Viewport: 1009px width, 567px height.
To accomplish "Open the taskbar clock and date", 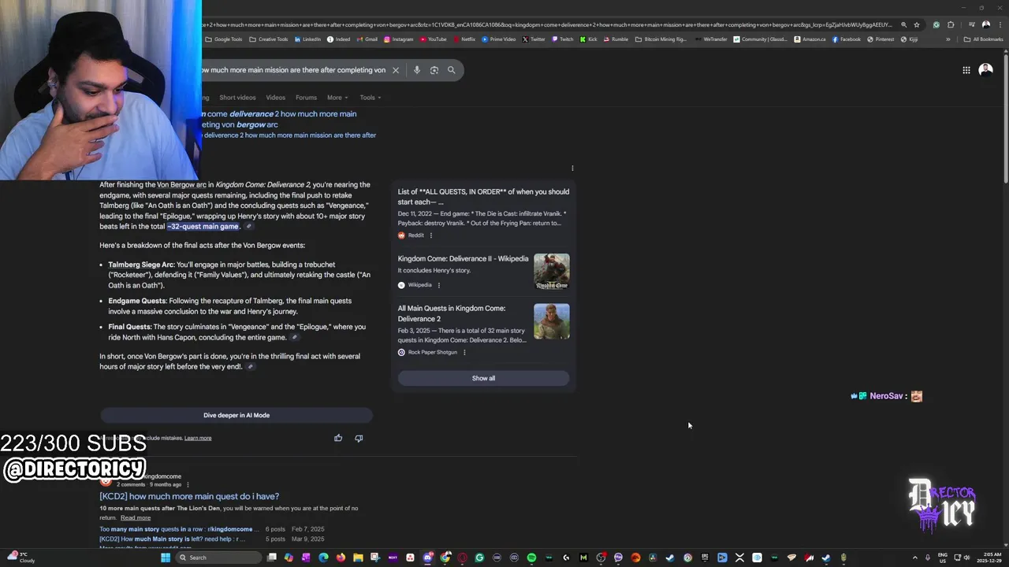I will [x=989, y=558].
